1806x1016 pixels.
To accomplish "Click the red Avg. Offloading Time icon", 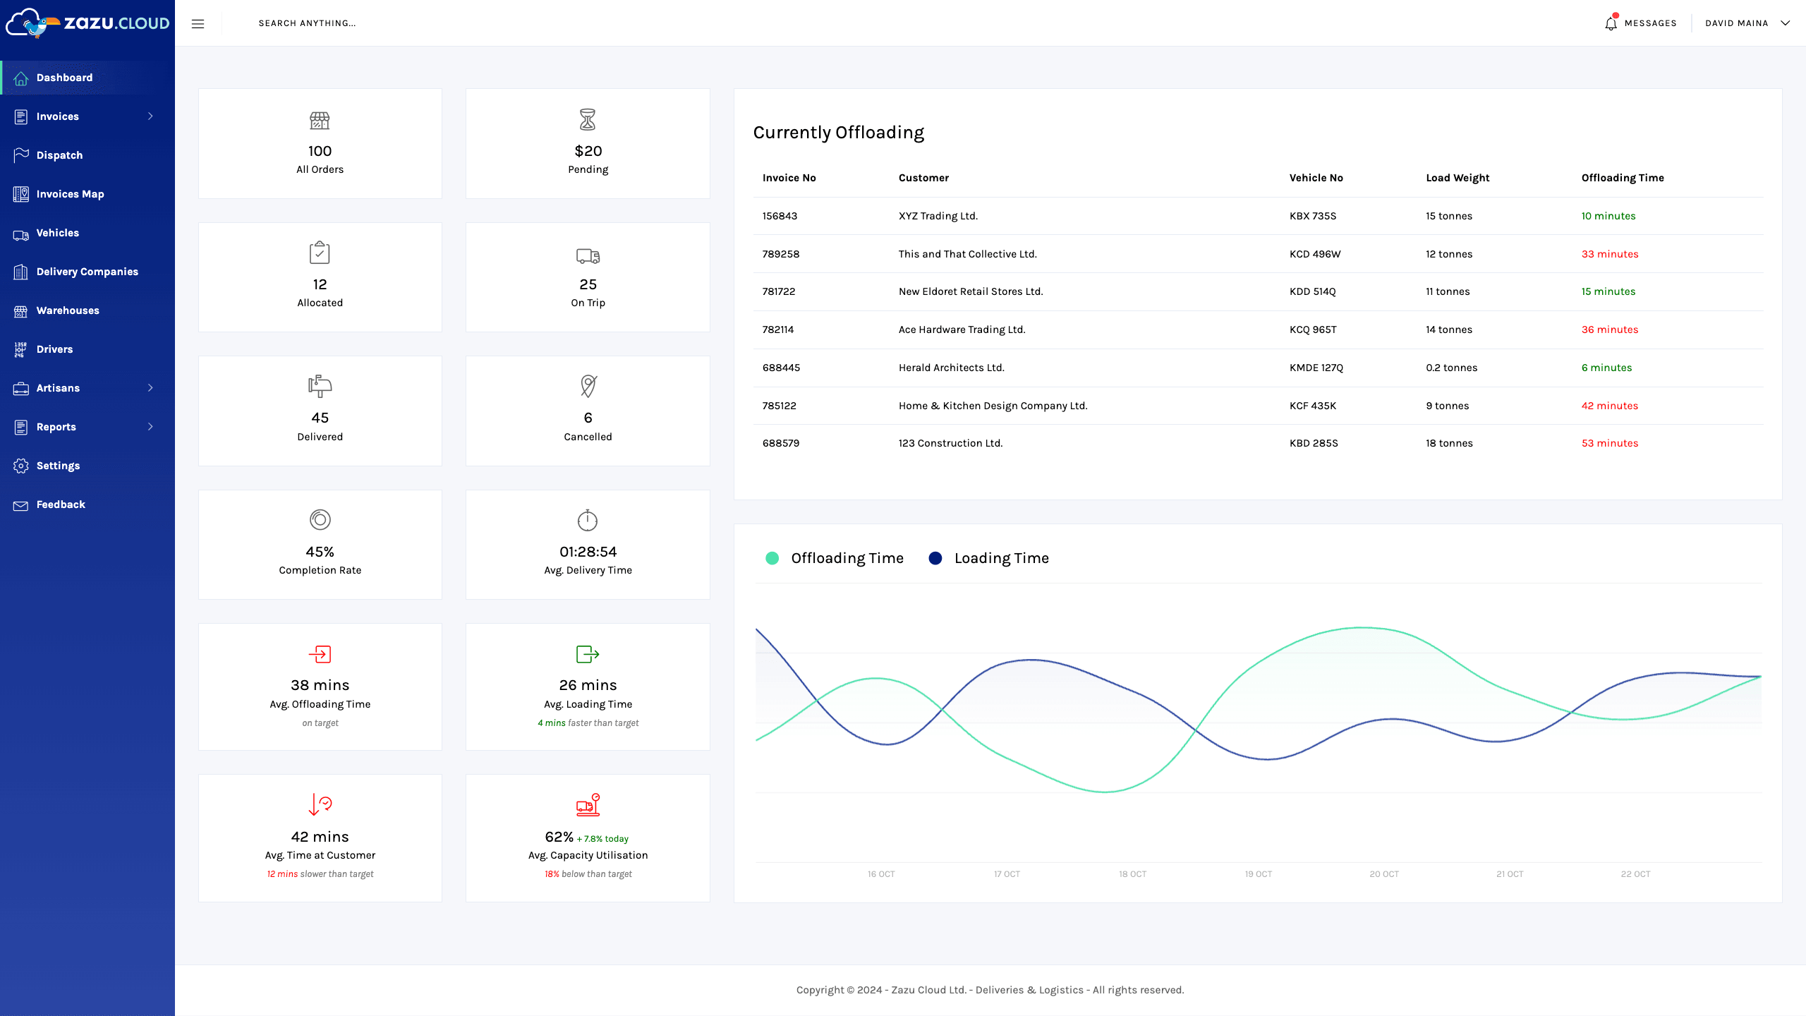I will (320, 654).
